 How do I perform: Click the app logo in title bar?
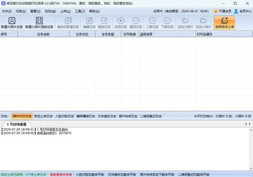[3, 3]
